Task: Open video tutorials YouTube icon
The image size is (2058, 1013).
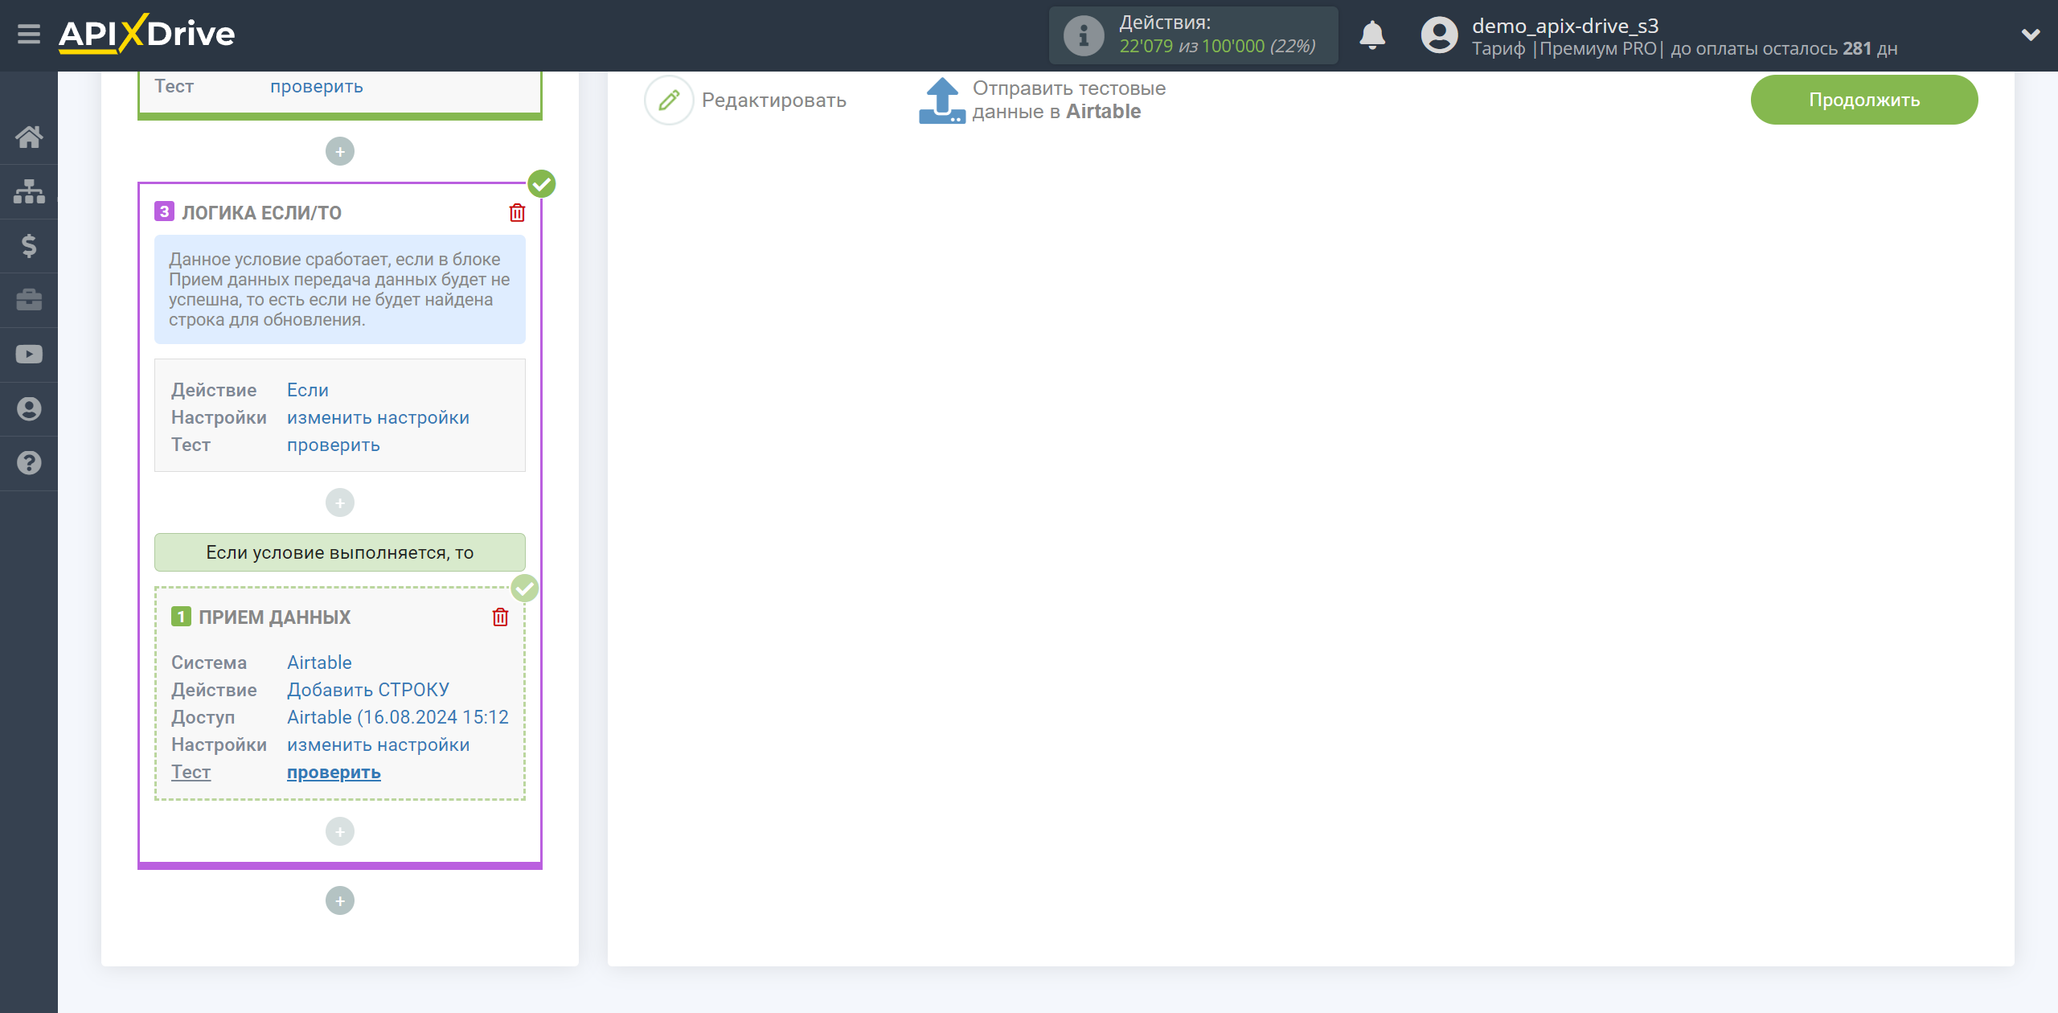Action: pos(29,355)
